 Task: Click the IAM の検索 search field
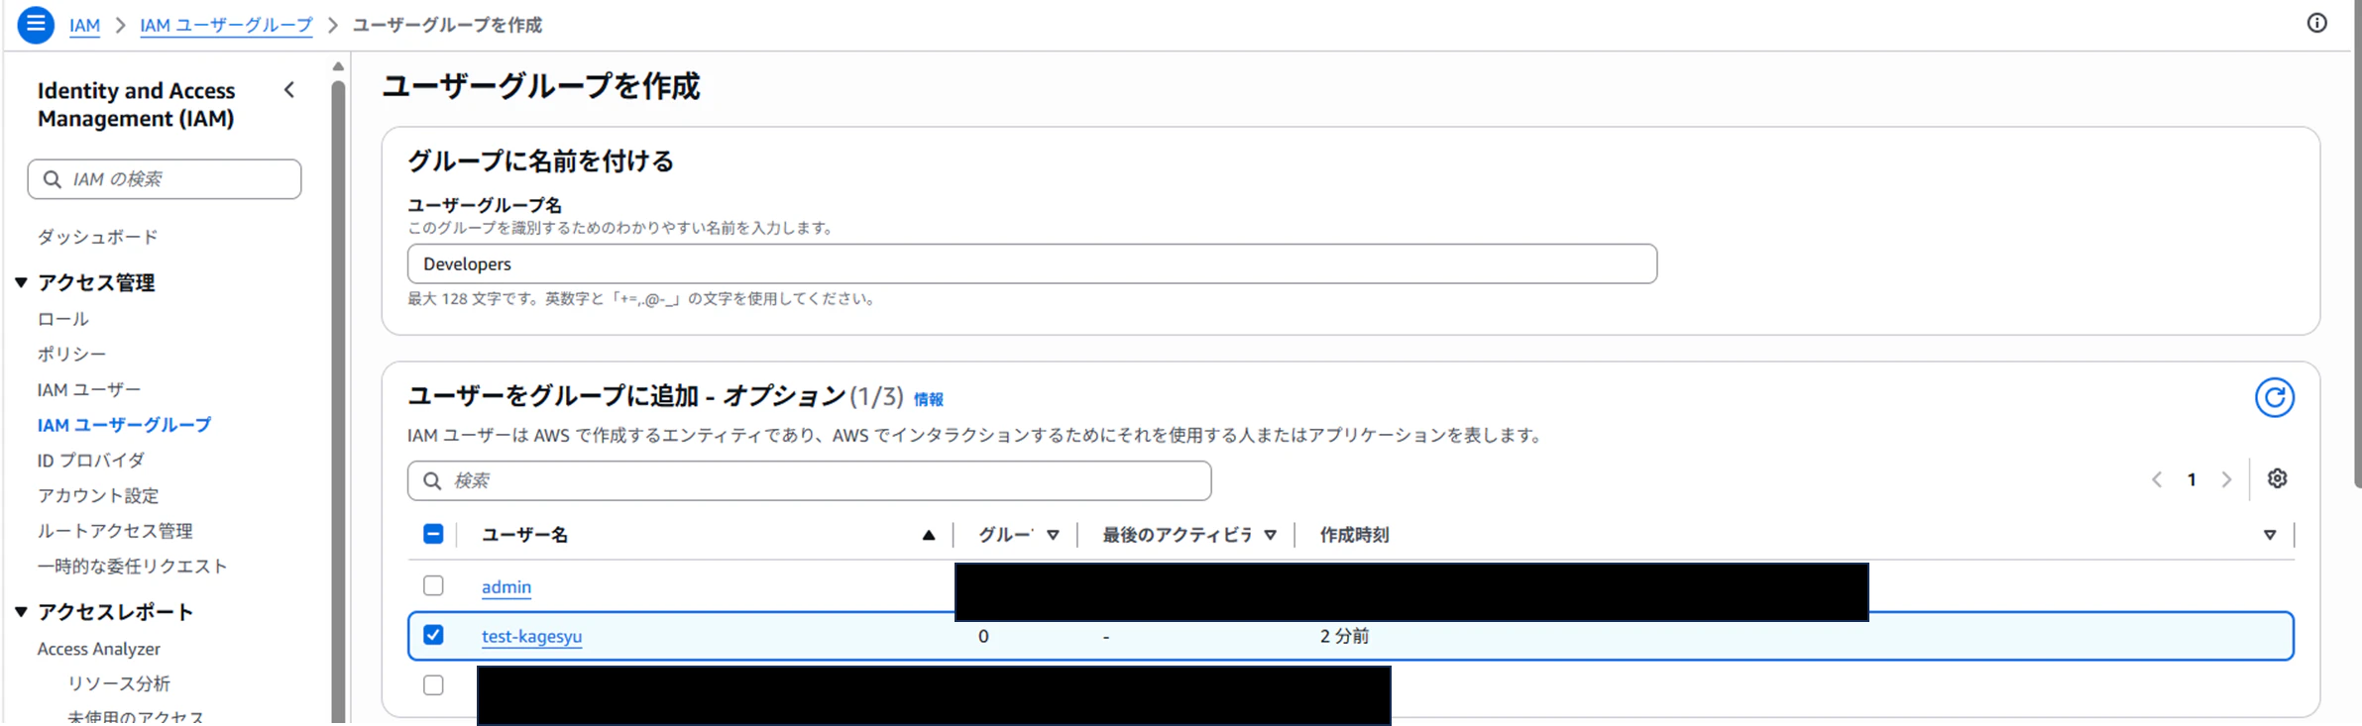(165, 179)
